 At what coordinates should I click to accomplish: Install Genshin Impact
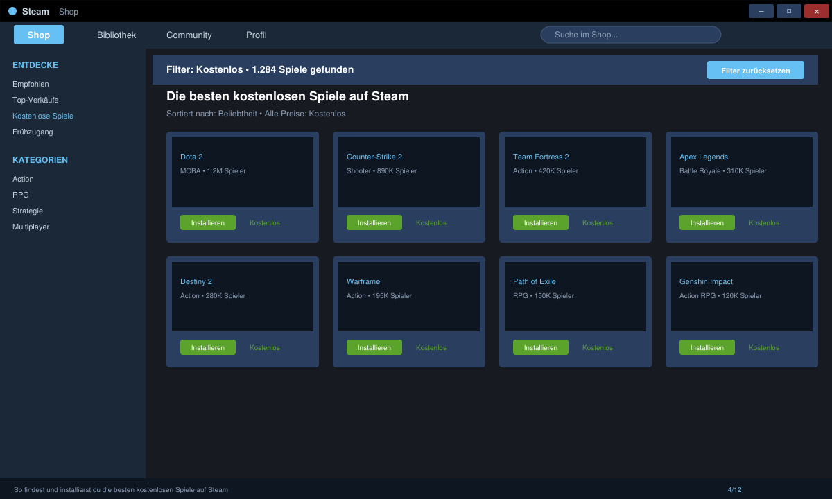click(x=707, y=347)
